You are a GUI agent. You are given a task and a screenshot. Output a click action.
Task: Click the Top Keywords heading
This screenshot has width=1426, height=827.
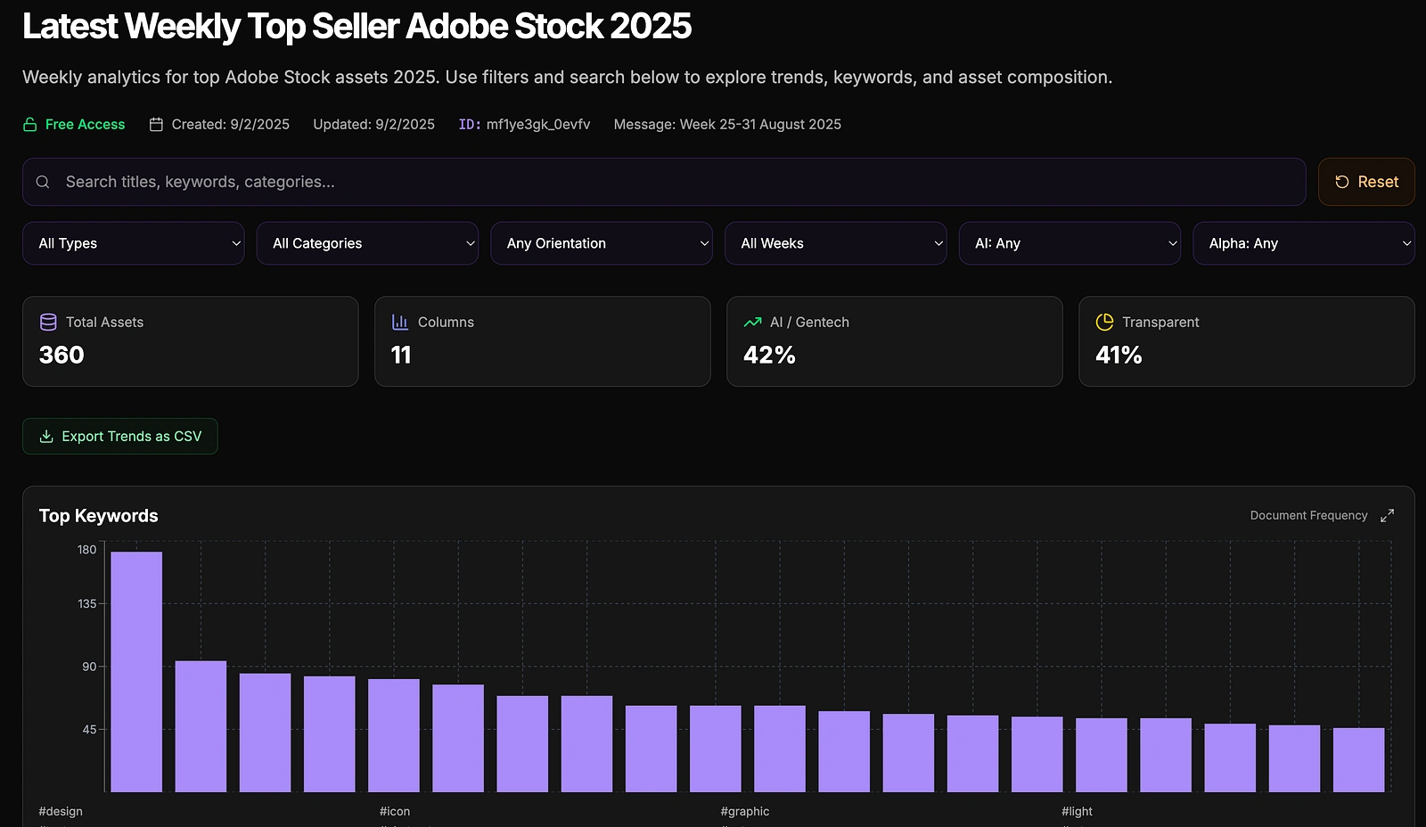(x=98, y=516)
